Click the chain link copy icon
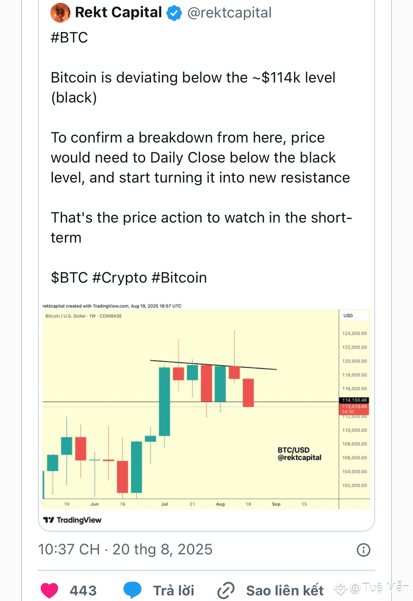 [227, 591]
